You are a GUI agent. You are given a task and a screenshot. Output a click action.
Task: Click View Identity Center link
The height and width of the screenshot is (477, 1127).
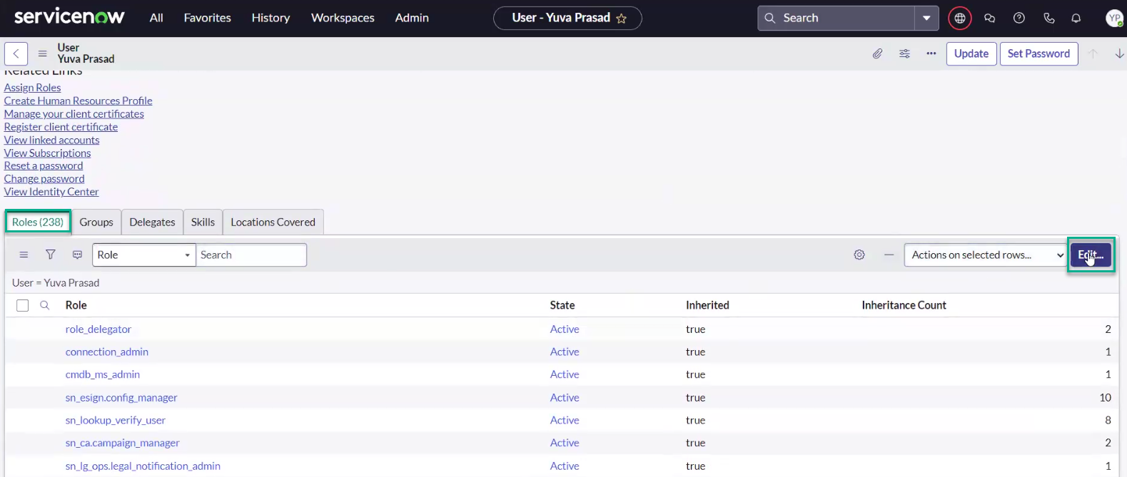coord(51,192)
